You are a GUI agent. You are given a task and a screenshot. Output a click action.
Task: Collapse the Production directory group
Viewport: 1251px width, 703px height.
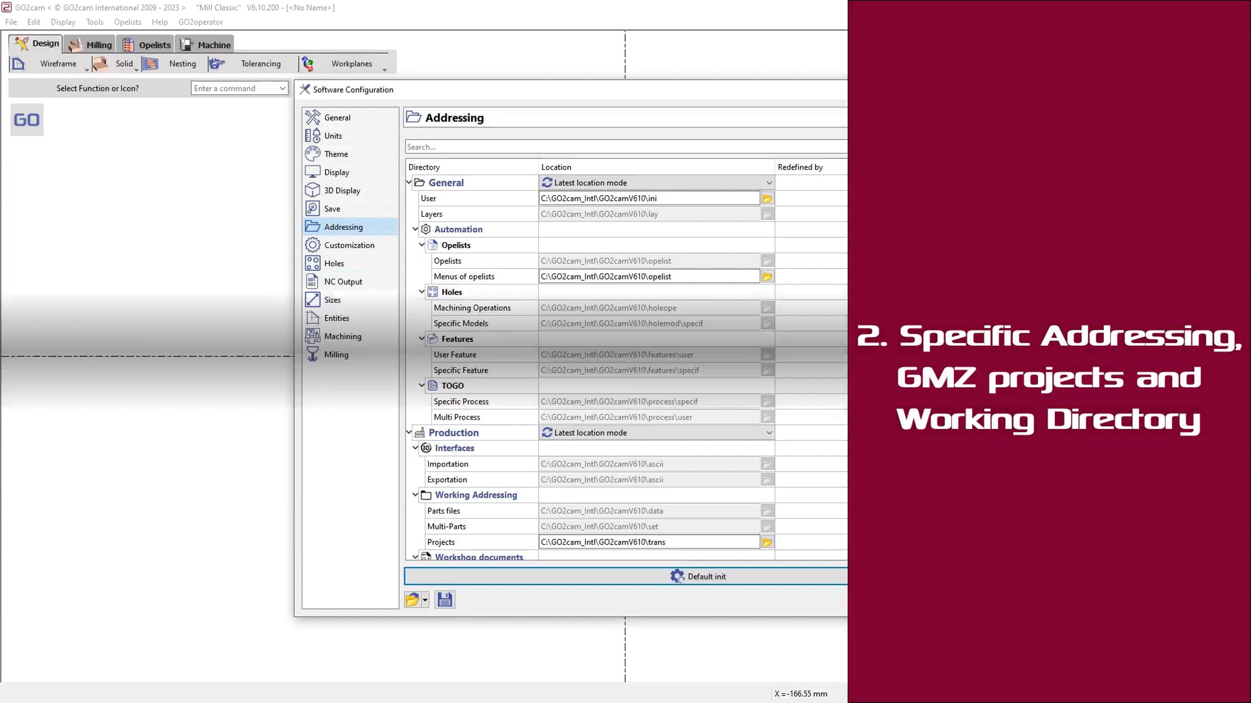tap(409, 432)
